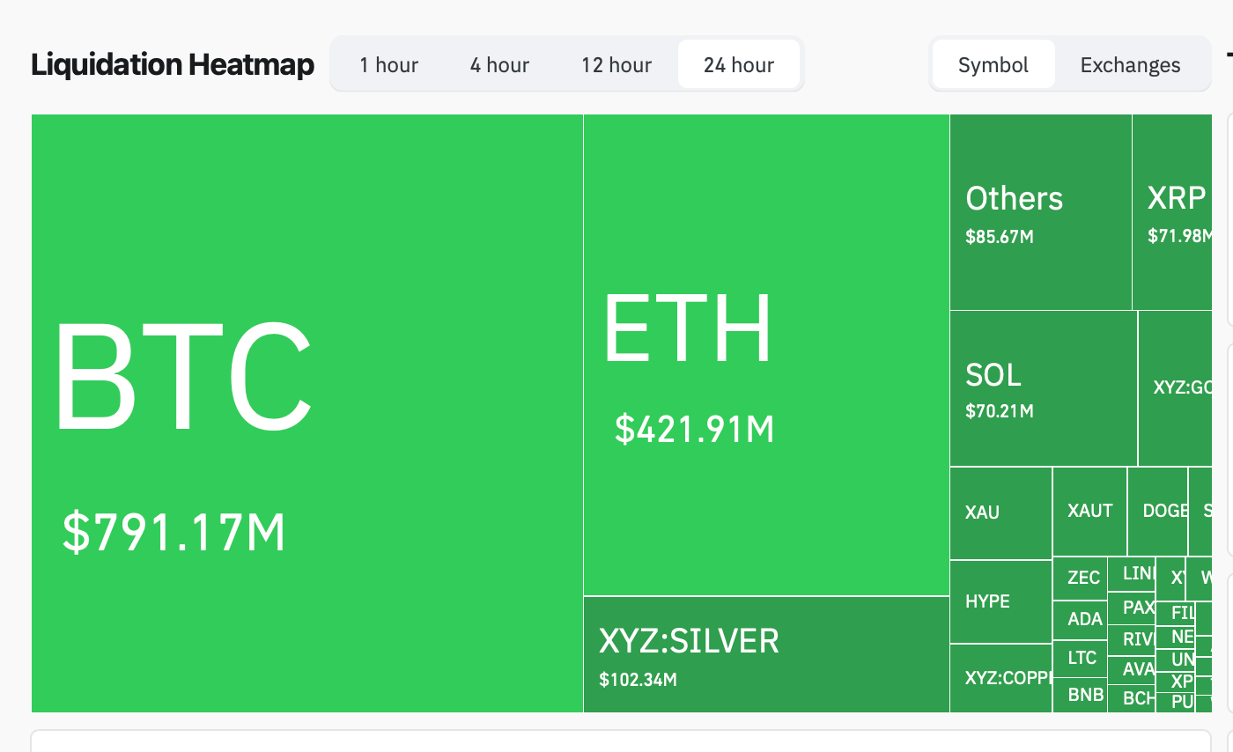View the Others segment worth $85.67M
Image resolution: width=1233 pixels, height=752 pixels.
tap(1039, 211)
